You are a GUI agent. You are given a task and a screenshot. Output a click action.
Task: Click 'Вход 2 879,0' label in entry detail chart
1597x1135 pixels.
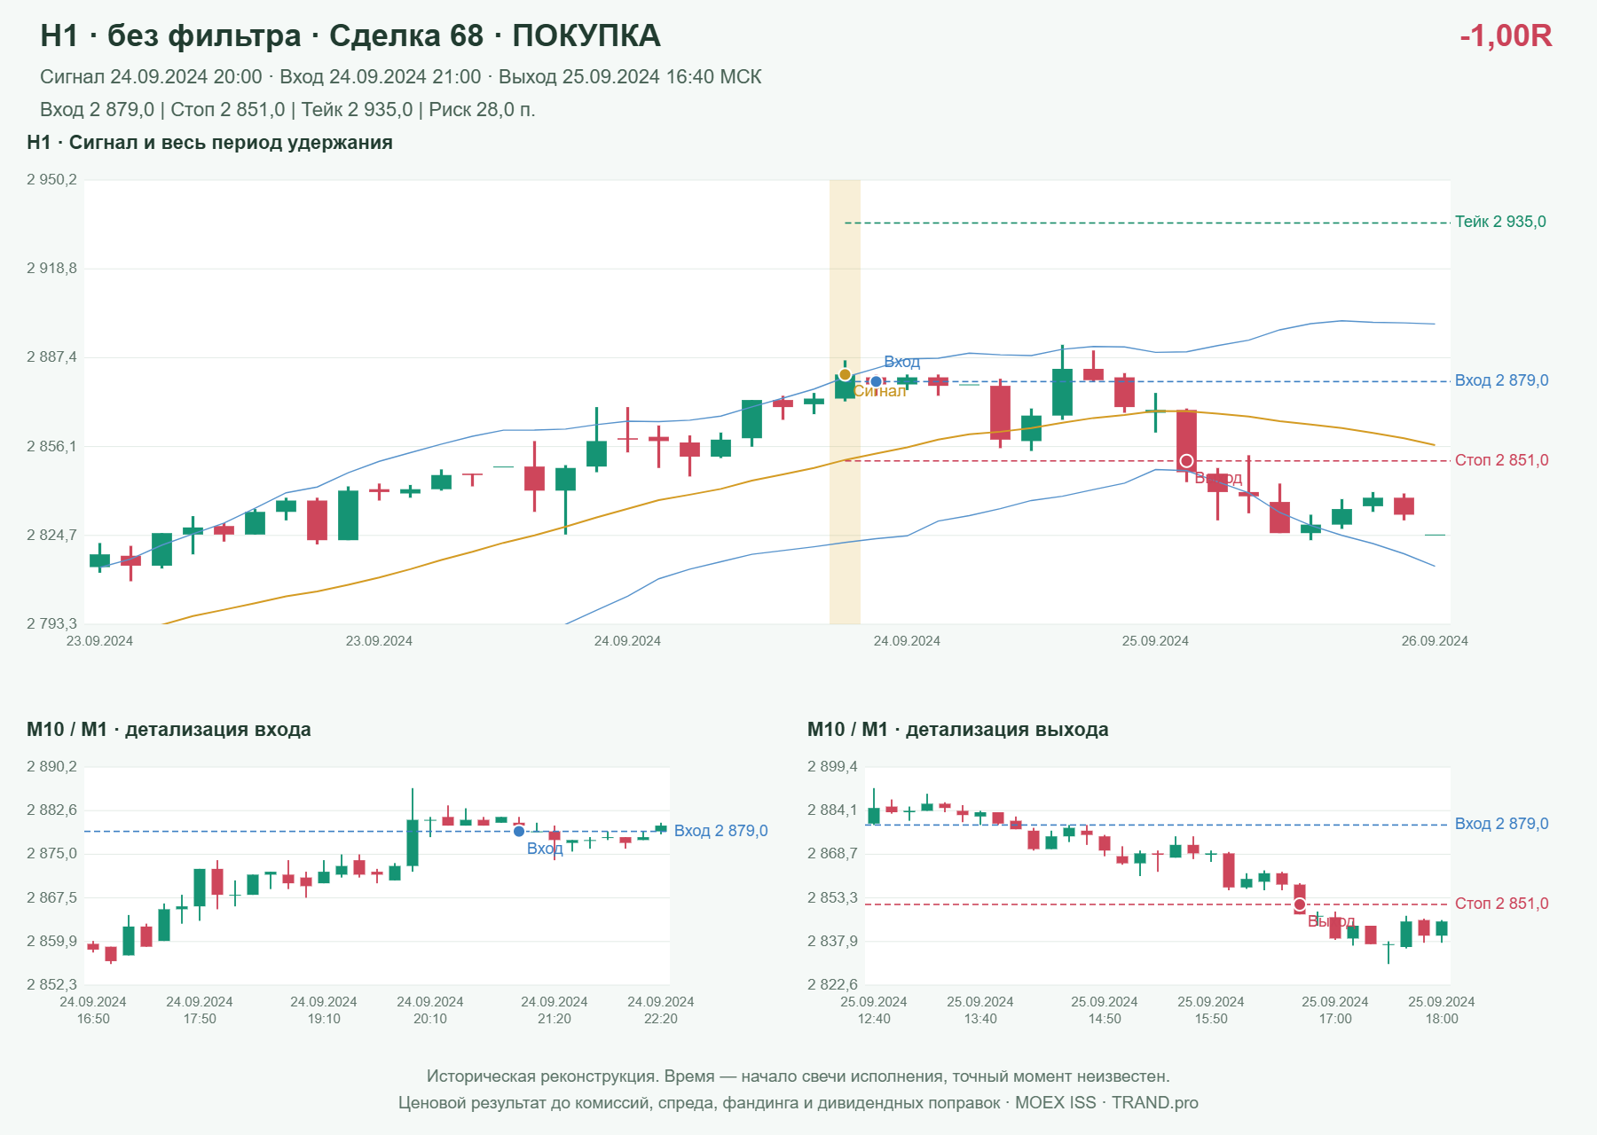click(720, 831)
